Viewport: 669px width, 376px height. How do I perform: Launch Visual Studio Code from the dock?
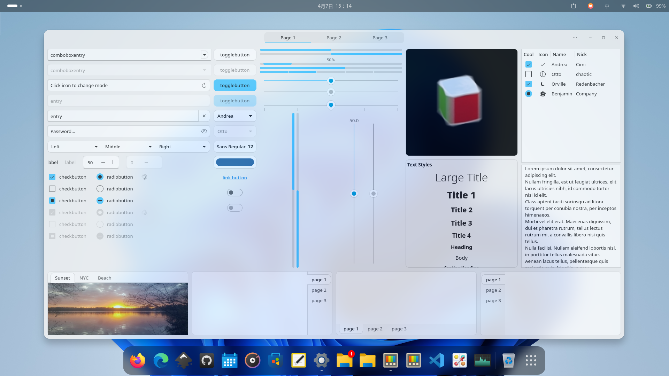(x=437, y=360)
